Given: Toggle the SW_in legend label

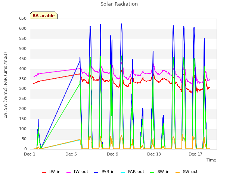Looking at the screenshot, I should tap(164, 172).
